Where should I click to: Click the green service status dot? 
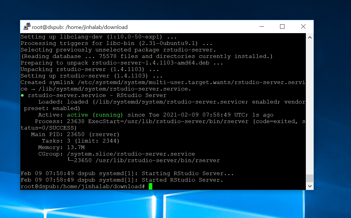(22, 96)
